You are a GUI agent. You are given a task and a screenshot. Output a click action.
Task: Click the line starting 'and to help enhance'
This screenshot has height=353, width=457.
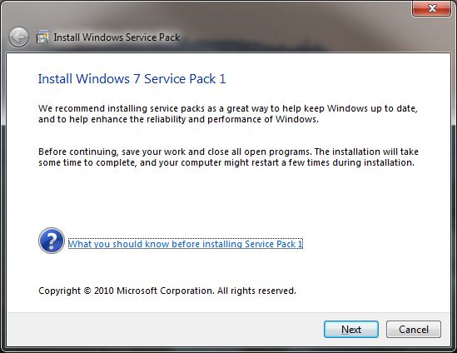(178, 119)
